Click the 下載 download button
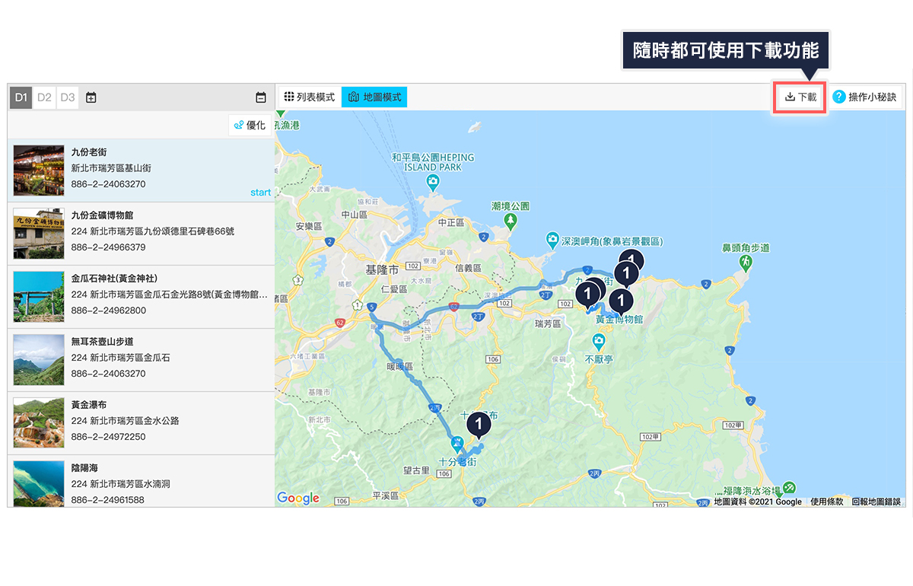The height and width of the screenshot is (586, 913). click(800, 97)
